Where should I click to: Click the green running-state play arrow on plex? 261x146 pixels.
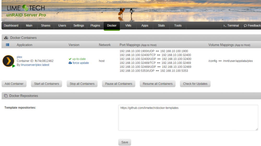pyautogui.click(x=14, y=66)
